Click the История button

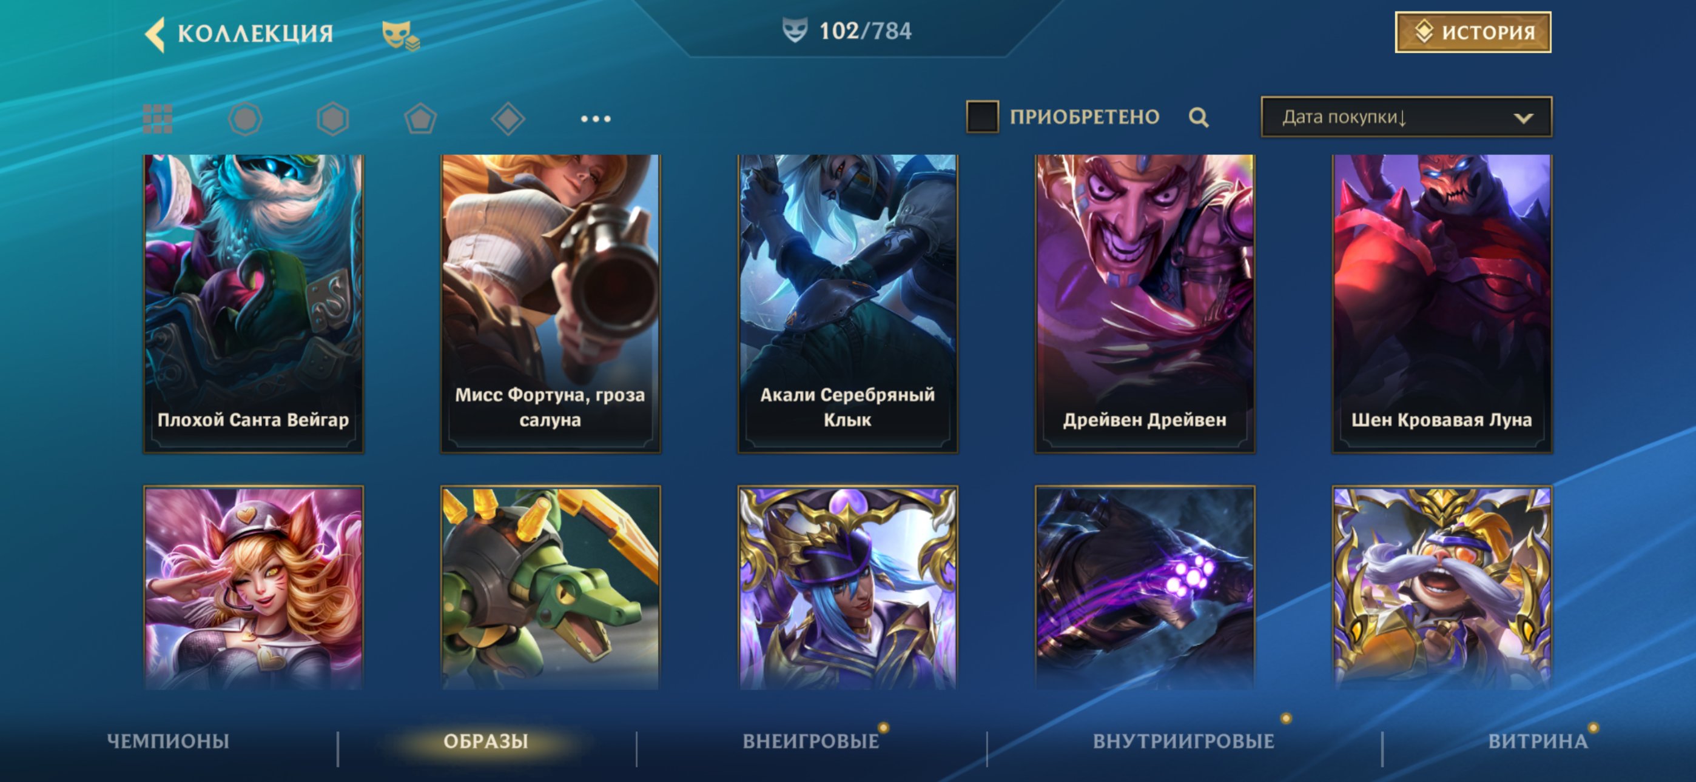[x=1473, y=32]
